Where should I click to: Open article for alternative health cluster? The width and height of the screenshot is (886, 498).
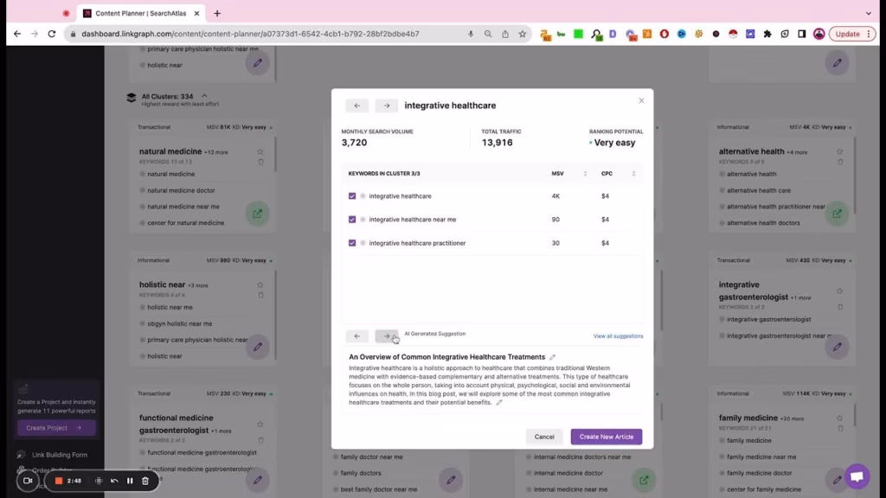(837, 214)
